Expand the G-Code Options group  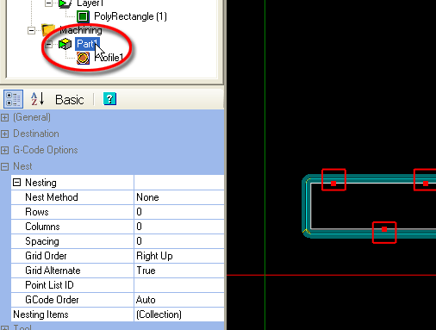tap(5, 150)
